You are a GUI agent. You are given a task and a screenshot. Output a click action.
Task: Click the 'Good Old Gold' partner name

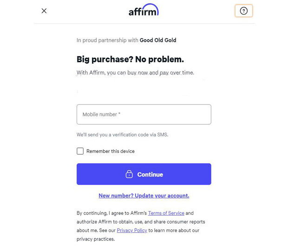pos(158,40)
